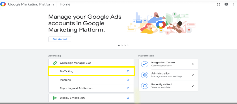This screenshot has height=104, width=237.
Task: Select the third carousel dot
Action: (125, 45)
